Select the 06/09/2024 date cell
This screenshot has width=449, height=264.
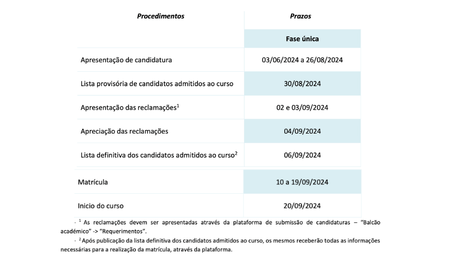[x=302, y=155]
